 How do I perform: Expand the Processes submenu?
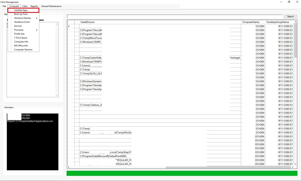coord(23,30)
